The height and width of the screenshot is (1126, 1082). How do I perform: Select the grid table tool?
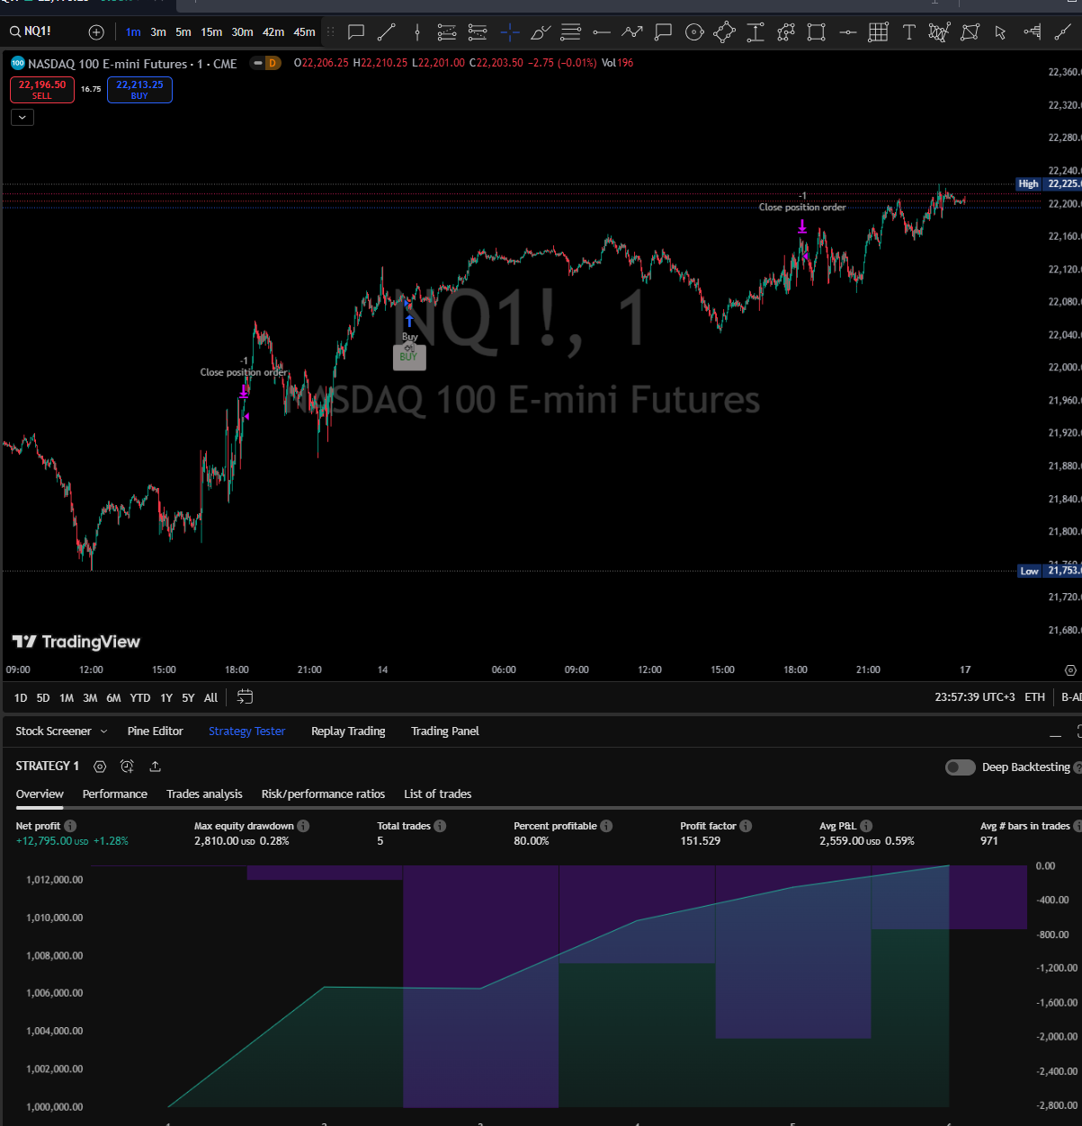[x=879, y=32]
